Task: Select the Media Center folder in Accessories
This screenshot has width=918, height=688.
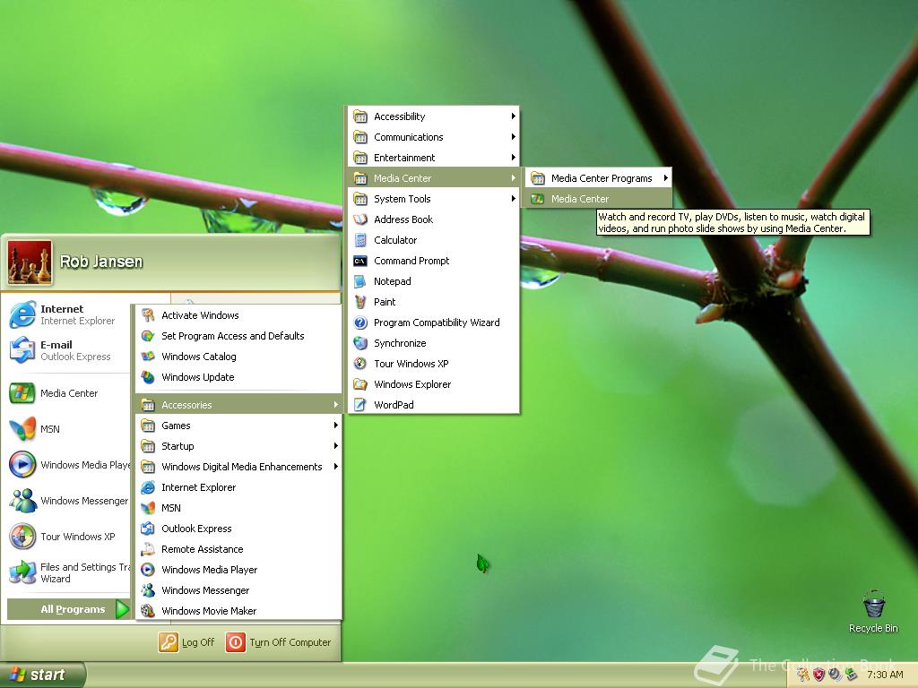Action: click(433, 178)
